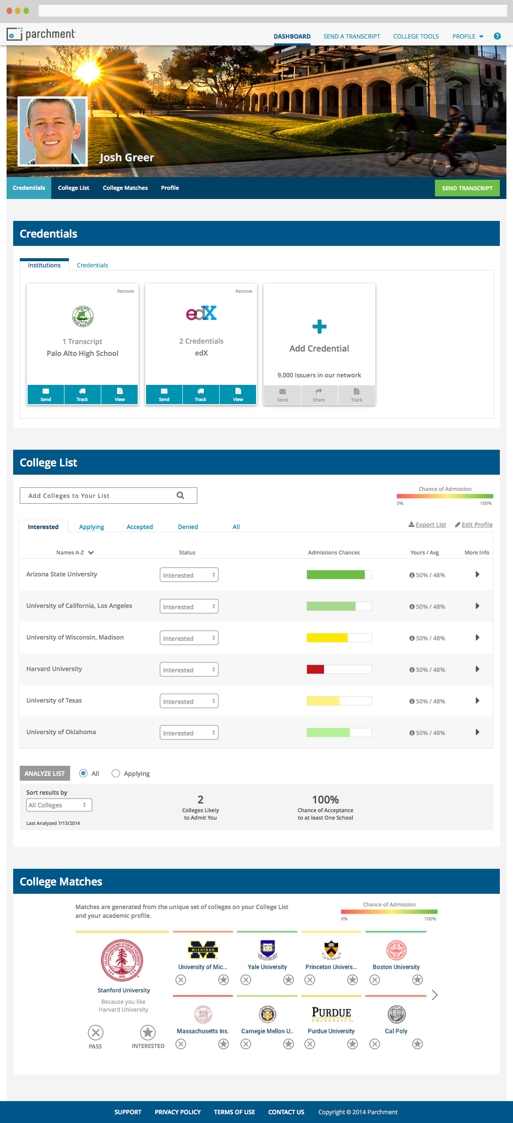This screenshot has width=513, height=1123.
Task: View the Palo Alto High School transcript
Action: click(x=120, y=394)
